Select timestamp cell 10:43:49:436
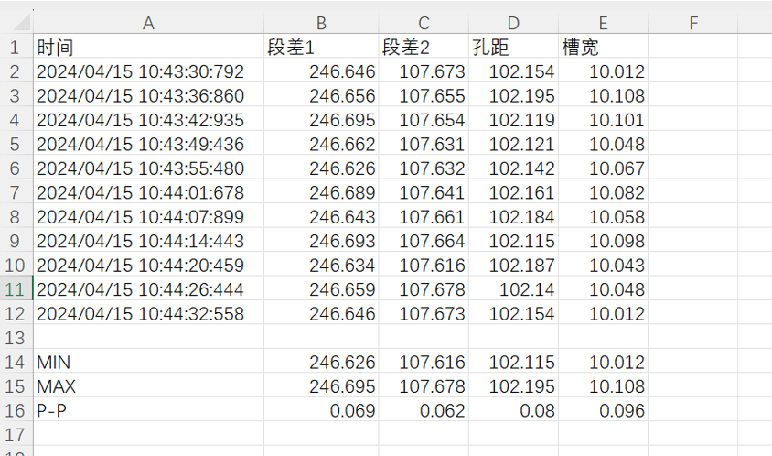 click(148, 144)
